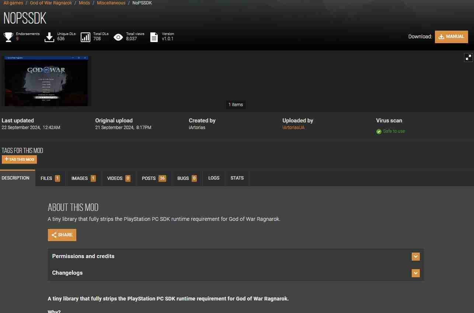Click the total downloads value 708

(97, 39)
